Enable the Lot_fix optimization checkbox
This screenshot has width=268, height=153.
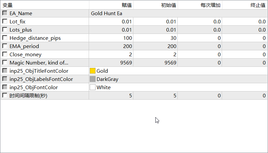point(5,21)
